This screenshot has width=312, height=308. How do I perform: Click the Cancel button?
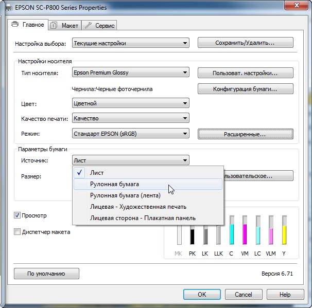pos(244,294)
